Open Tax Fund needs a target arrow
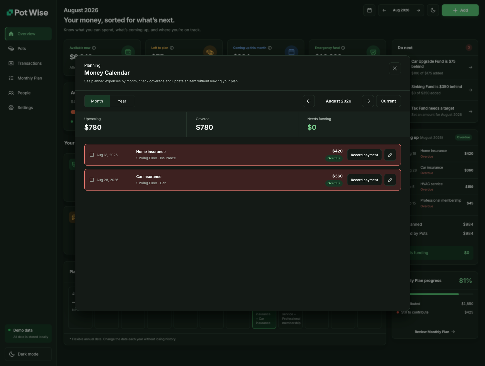 pyautogui.click(x=471, y=112)
